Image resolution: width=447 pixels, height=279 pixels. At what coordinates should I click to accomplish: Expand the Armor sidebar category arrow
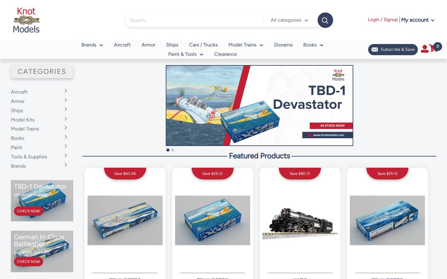pos(66,100)
